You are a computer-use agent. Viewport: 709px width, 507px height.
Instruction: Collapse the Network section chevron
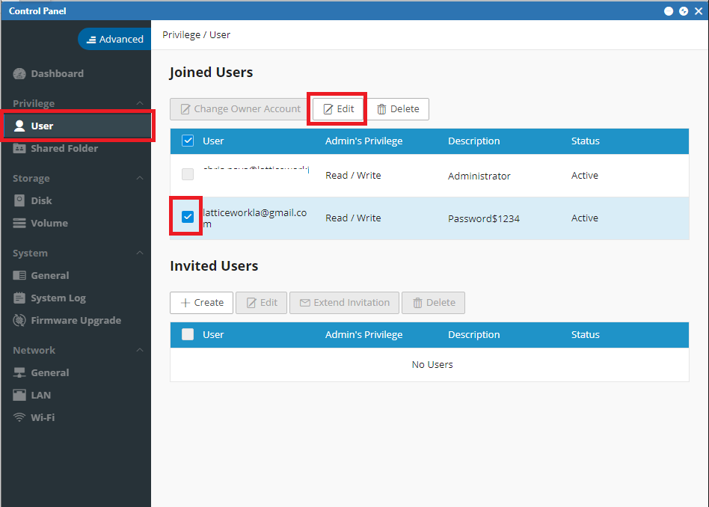140,350
